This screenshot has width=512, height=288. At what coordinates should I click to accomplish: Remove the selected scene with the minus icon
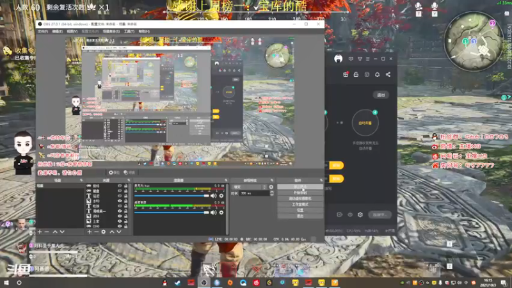(x=47, y=232)
